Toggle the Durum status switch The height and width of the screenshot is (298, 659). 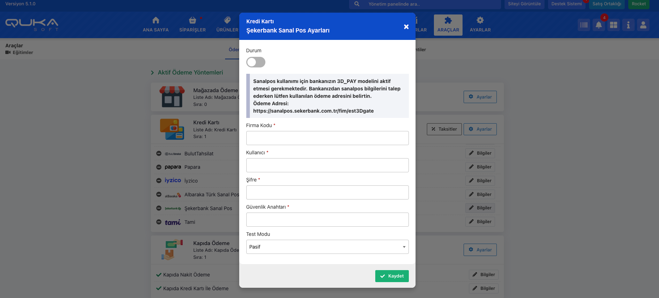tap(255, 62)
